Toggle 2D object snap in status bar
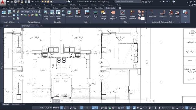Viewport: 196px width, 110px height. pyautogui.click(x=97, y=108)
